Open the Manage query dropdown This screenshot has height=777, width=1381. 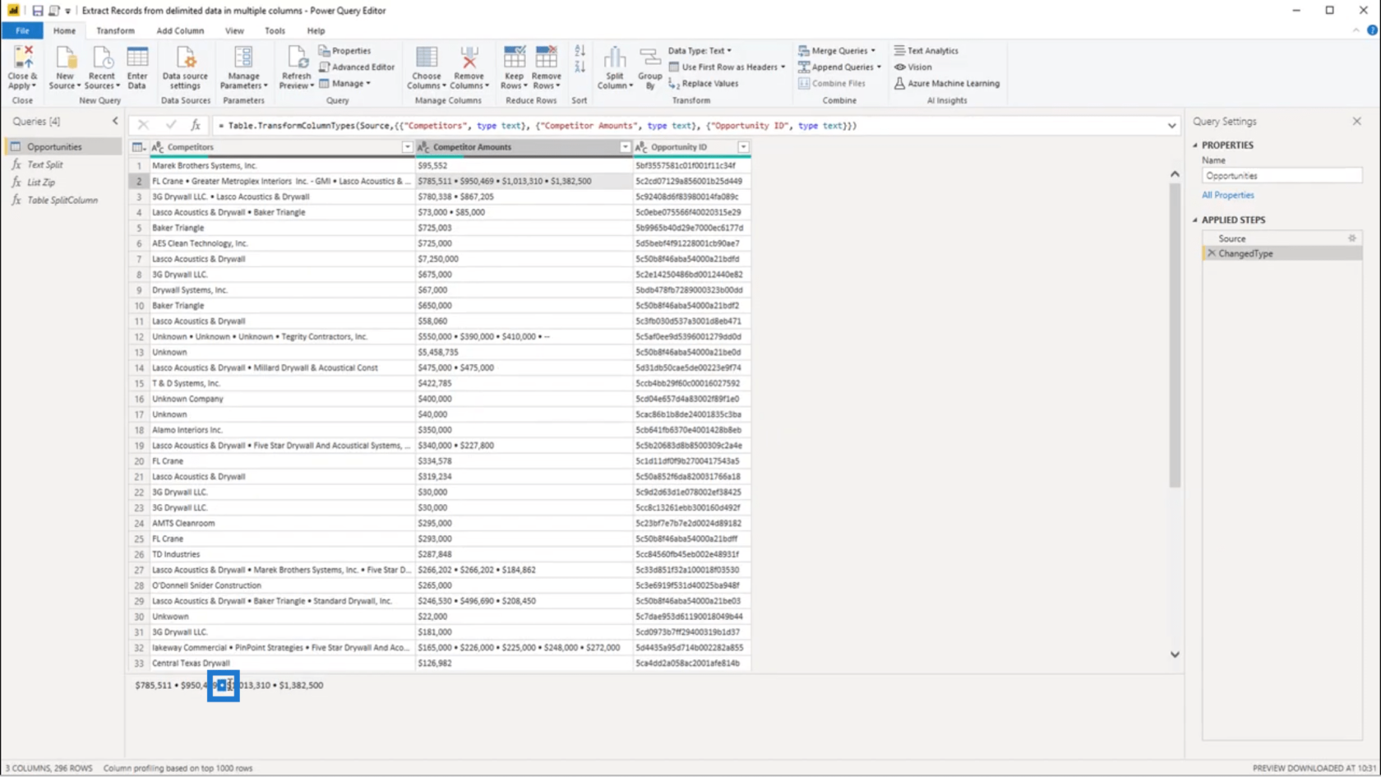(344, 84)
